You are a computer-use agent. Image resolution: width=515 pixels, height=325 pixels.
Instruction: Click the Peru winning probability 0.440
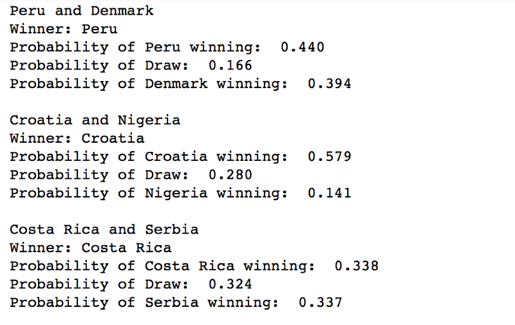pyautogui.click(x=303, y=47)
